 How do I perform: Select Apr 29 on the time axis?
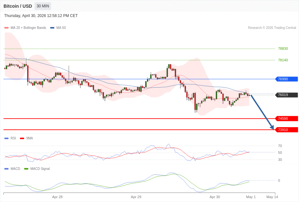click(x=136, y=197)
